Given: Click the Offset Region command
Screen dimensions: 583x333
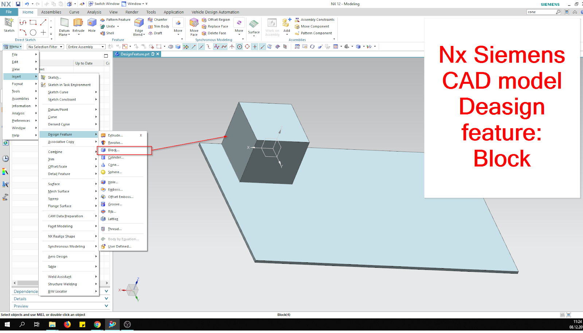Looking at the screenshot, I should [x=216, y=20].
